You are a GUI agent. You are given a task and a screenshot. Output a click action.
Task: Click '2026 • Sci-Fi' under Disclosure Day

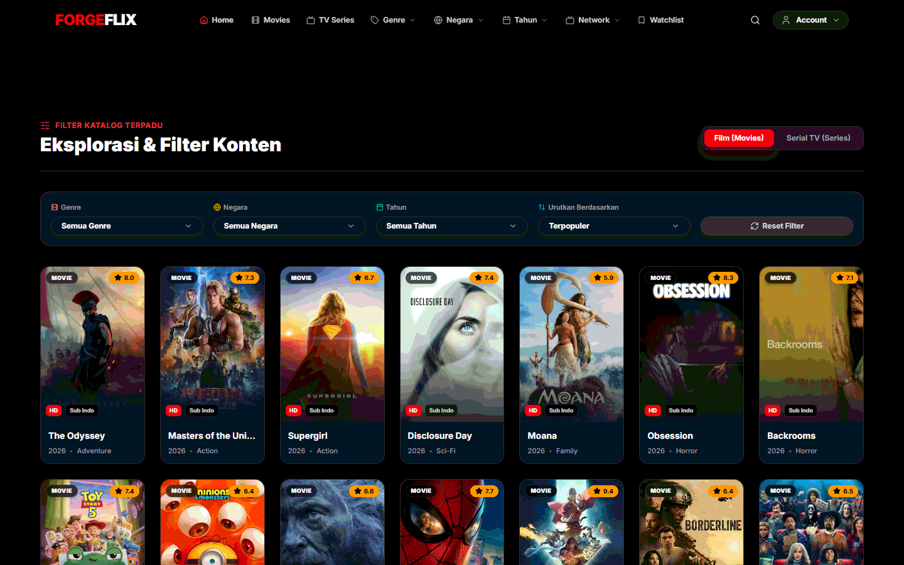[x=432, y=451]
